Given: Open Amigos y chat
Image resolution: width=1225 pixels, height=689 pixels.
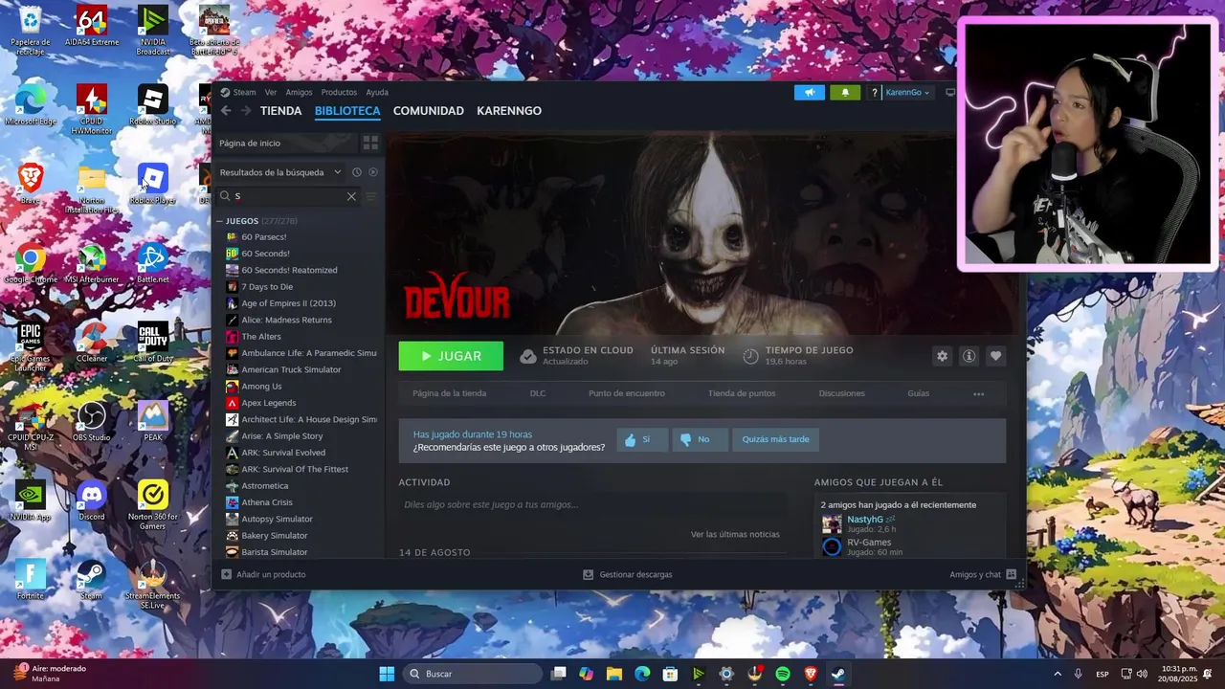Looking at the screenshot, I should [x=982, y=574].
